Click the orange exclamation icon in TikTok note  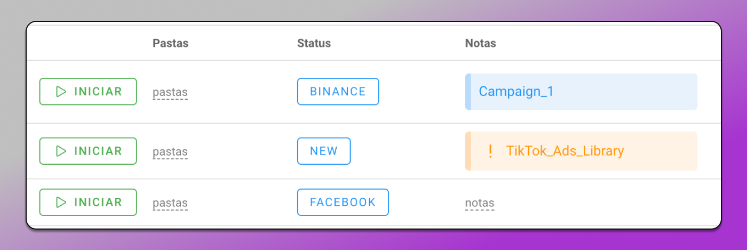point(490,151)
